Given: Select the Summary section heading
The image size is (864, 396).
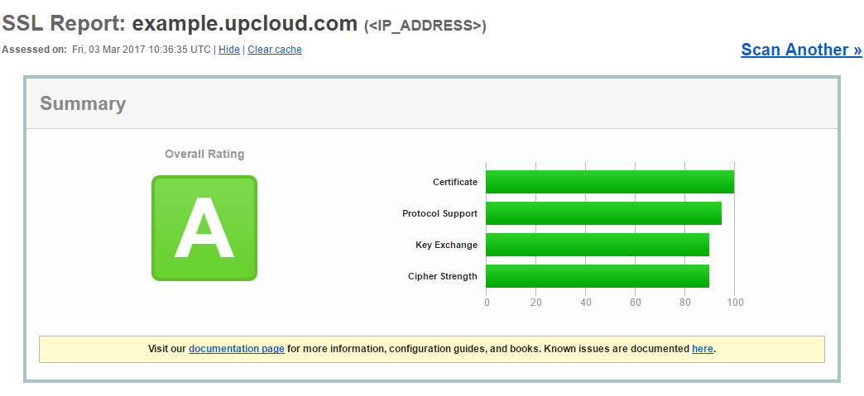Looking at the screenshot, I should pyautogui.click(x=83, y=103).
